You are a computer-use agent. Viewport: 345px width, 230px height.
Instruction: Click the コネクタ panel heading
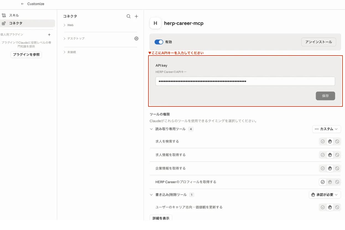pyautogui.click(x=70, y=16)
